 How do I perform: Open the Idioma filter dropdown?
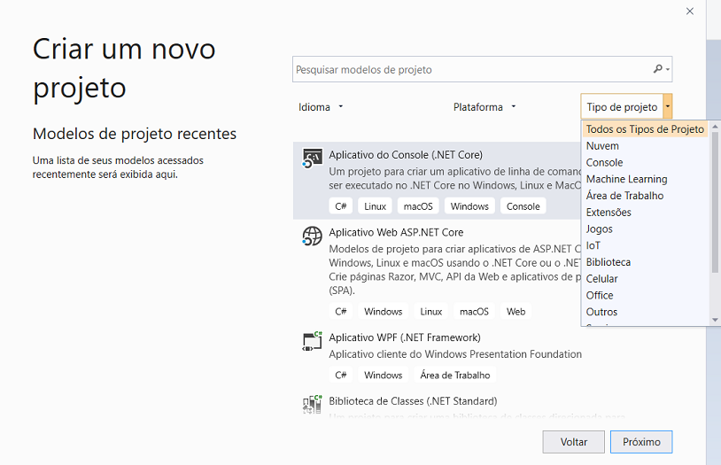(321, 107)
